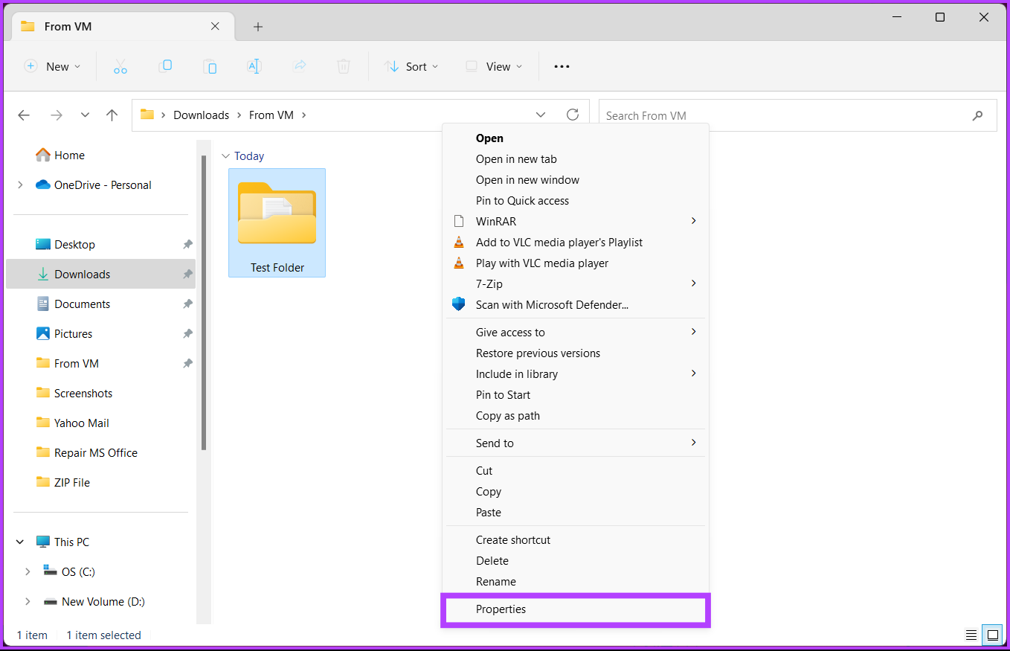Open address bar history dropdown arrow
This screenshot has height=651, width=1010.
click(541, 115)
